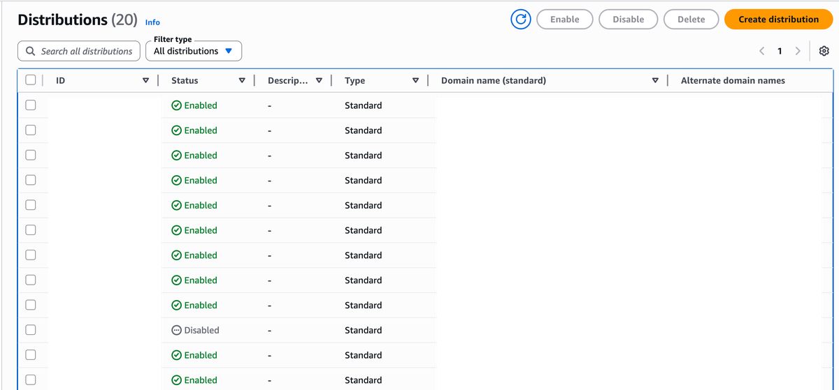Click the Enable button
Screen dimensions: 839x390
tap(564, 20)
